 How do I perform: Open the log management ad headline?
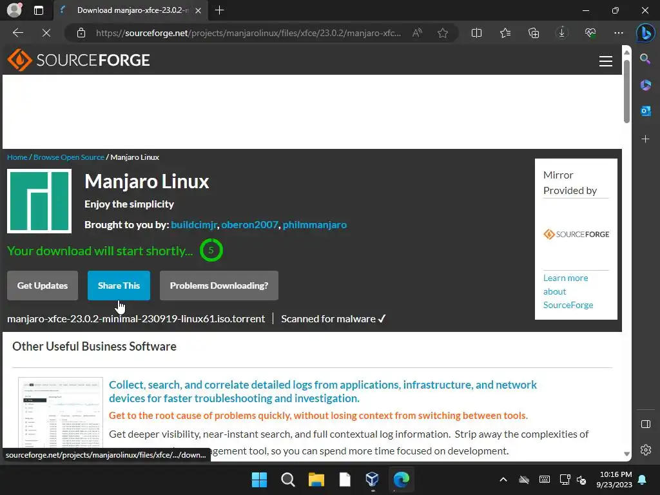coord(323,391)
